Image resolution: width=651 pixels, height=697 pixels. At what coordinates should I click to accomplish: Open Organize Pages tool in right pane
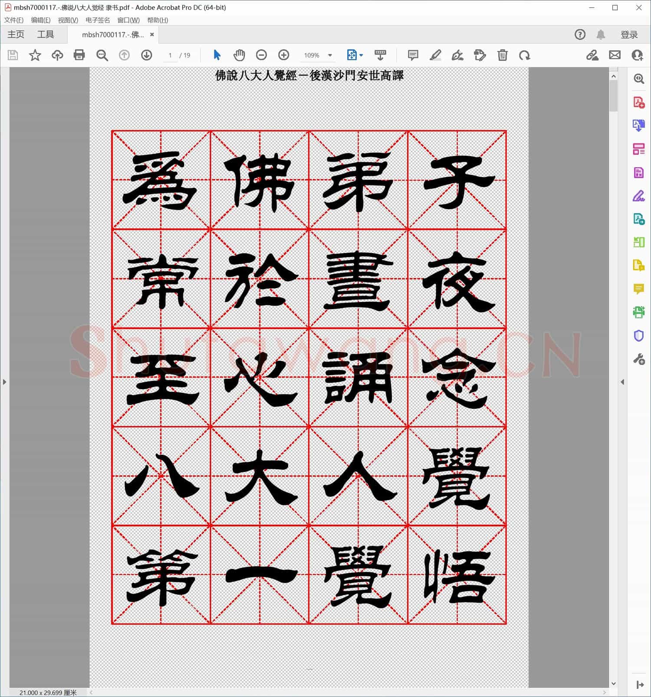click(639, 149)
